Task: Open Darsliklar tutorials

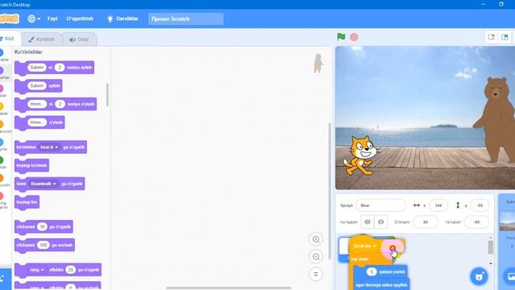Action: coord(122,19)
